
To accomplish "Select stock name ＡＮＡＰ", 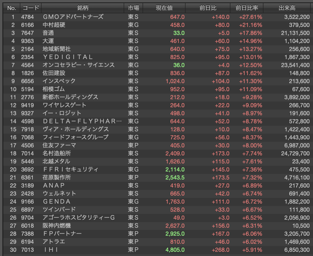I will pyautogui.click(x=54, y=186).
